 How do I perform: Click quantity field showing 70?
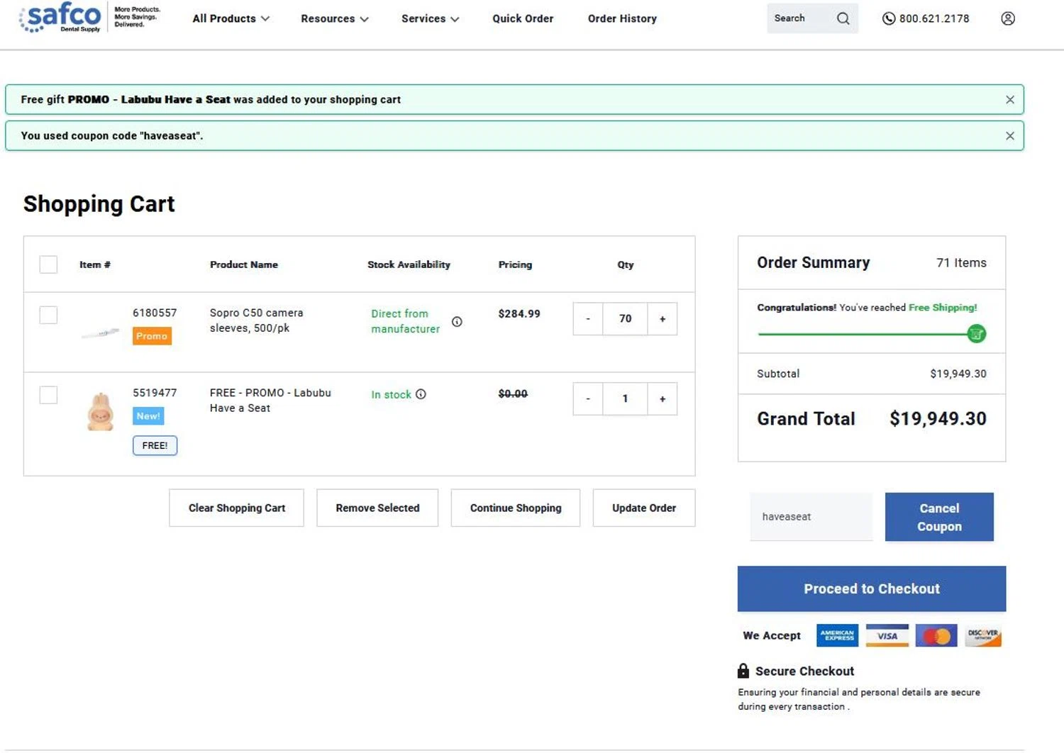(625, 319)
